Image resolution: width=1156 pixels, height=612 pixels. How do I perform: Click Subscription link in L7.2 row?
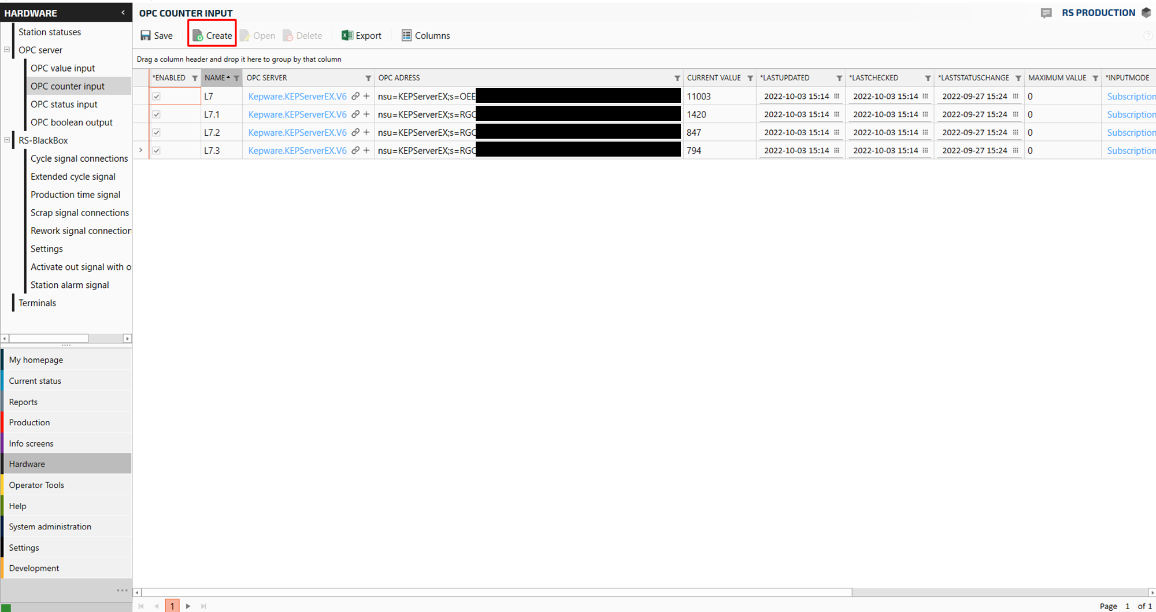[1130, 132]
